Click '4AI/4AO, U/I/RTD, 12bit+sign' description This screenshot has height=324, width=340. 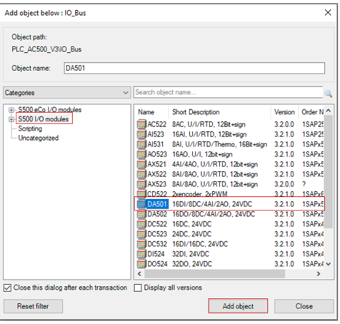coord(215,165)
